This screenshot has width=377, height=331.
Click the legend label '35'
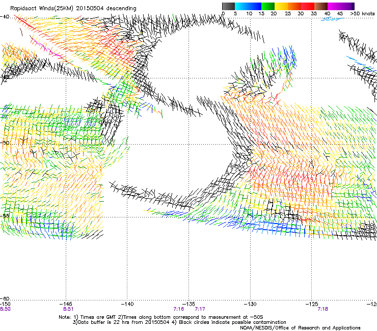coord(314,13)
